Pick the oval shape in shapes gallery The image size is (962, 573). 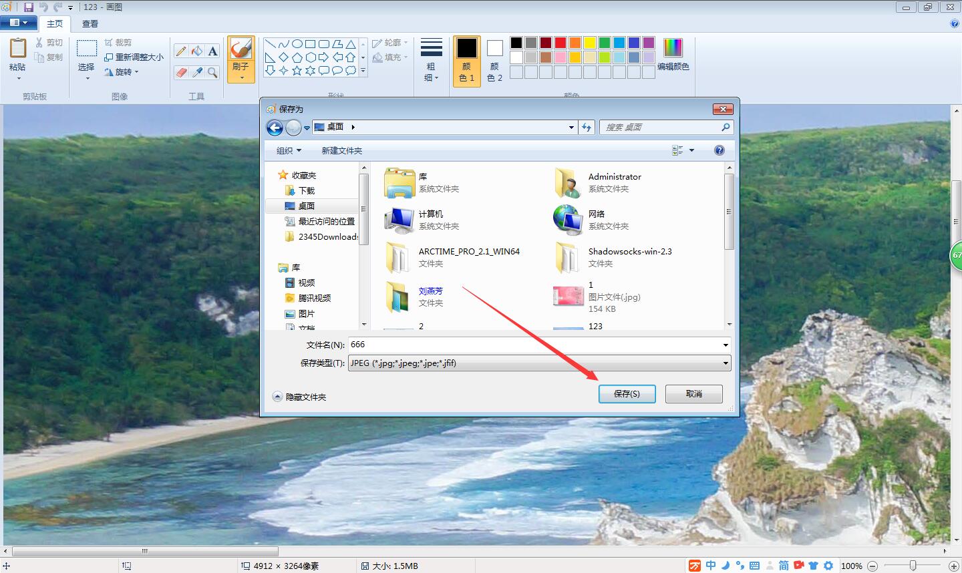pyautogui.click(x=297, y=44)
